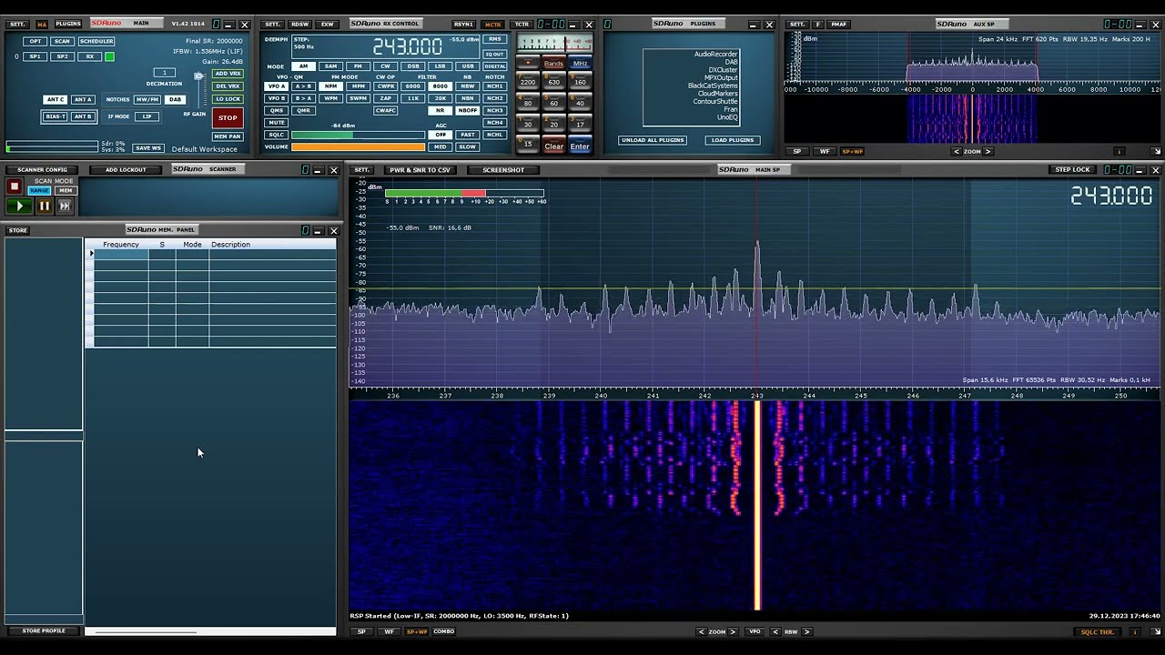Enable the BIAS-T option

click(55, 116)
